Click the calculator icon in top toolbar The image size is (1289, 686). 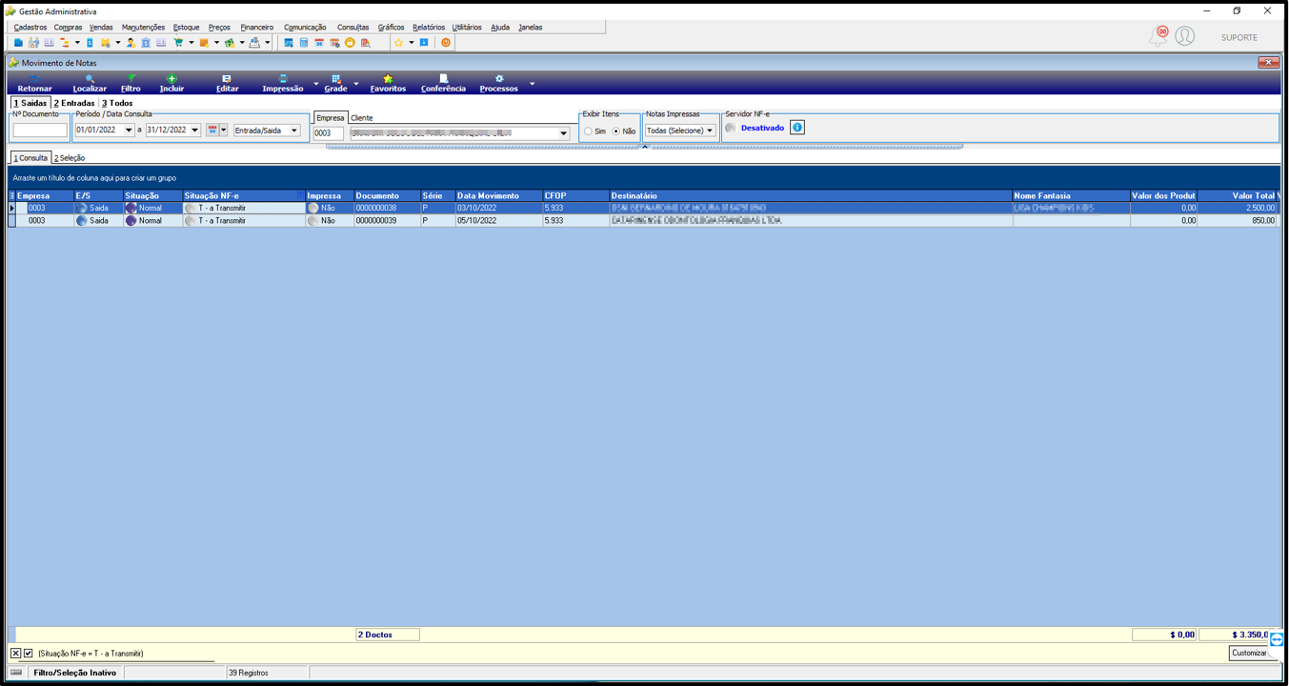(304, 43)
